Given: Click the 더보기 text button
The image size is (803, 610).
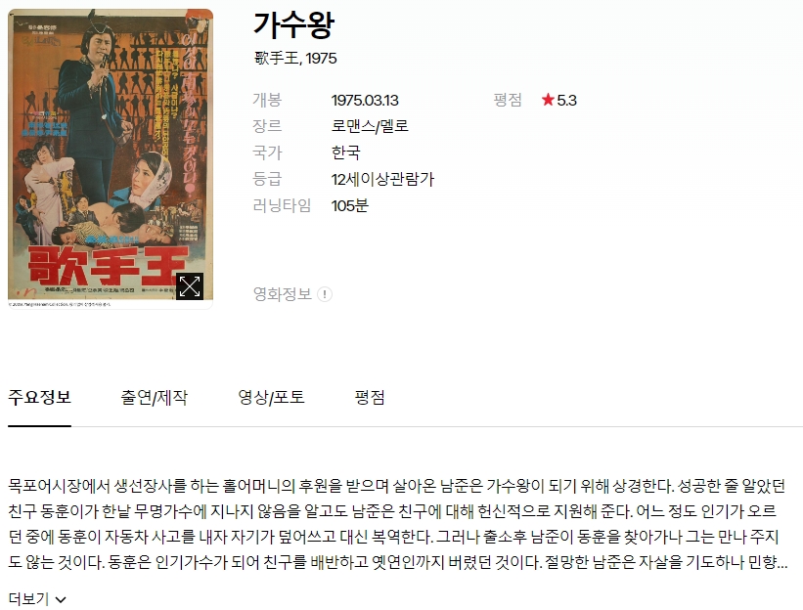Looking at the screenshot, I should click(x=28, y=598).
